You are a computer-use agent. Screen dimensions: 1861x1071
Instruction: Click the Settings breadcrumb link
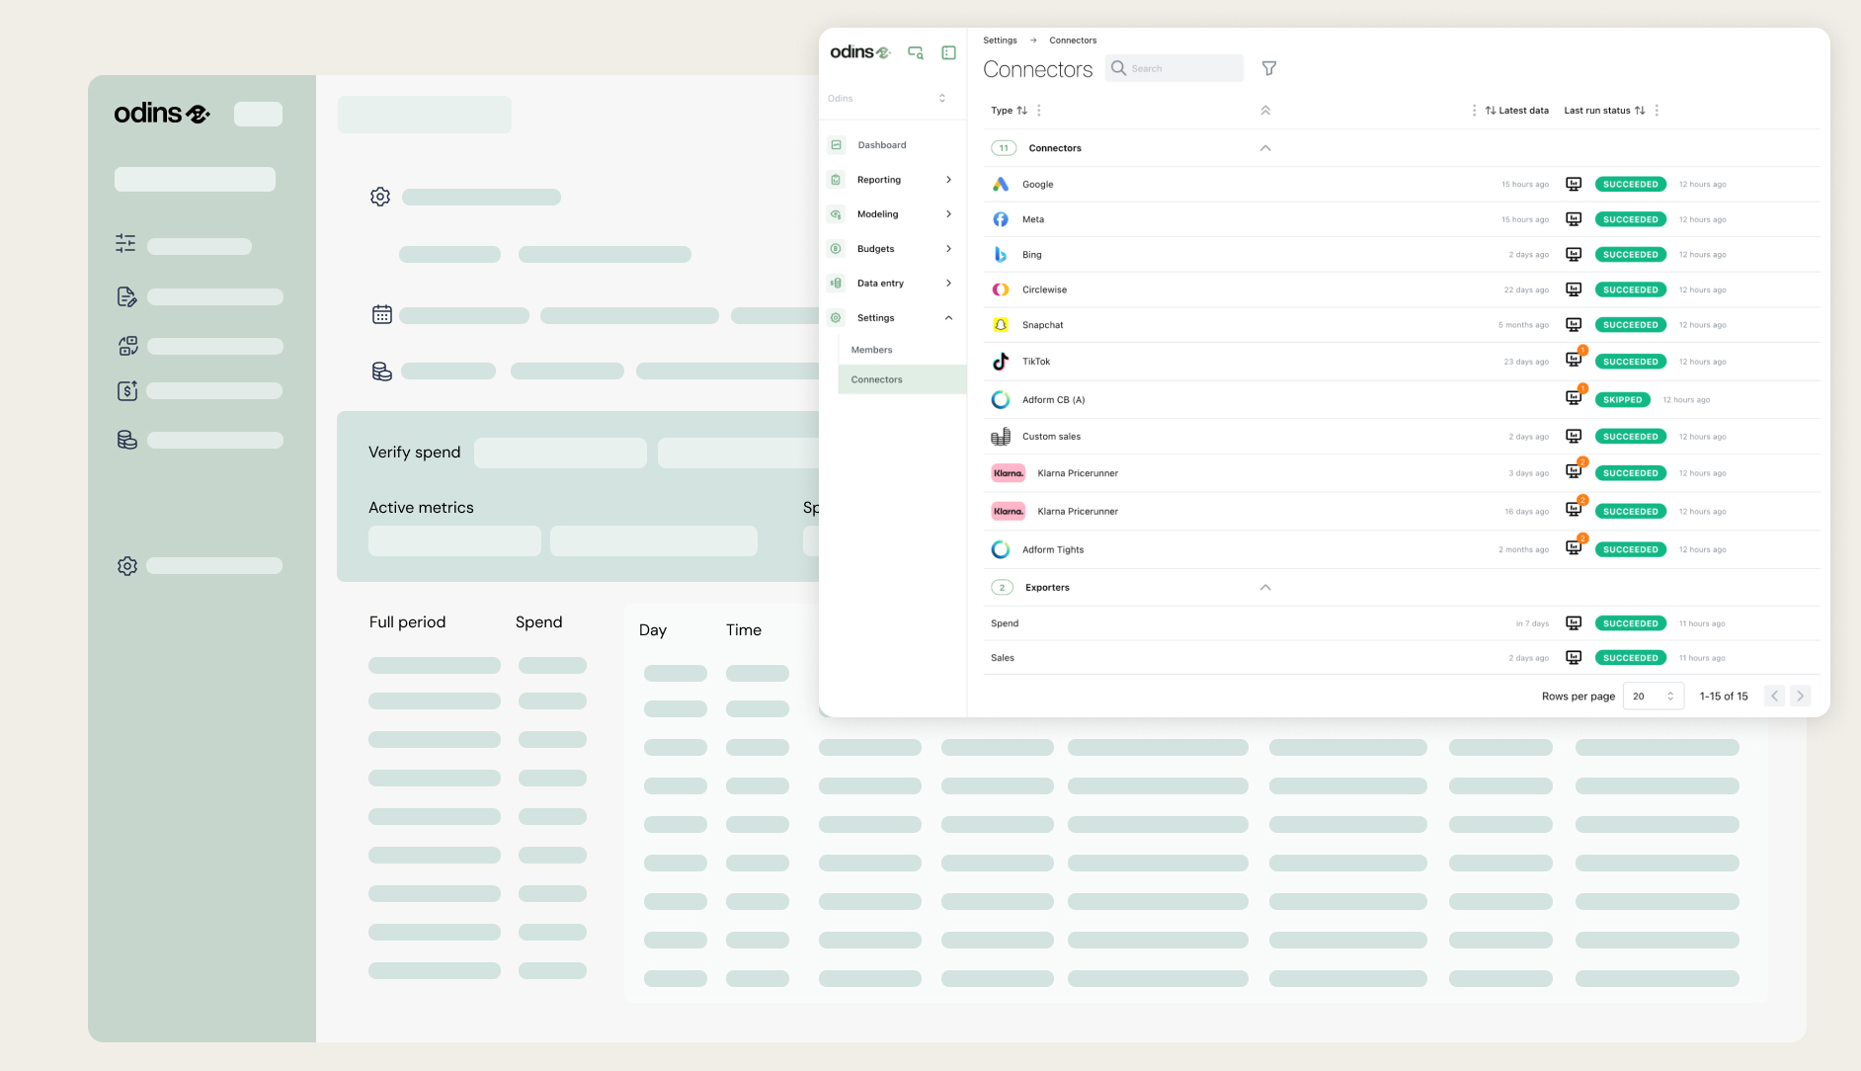[1000, 40]
